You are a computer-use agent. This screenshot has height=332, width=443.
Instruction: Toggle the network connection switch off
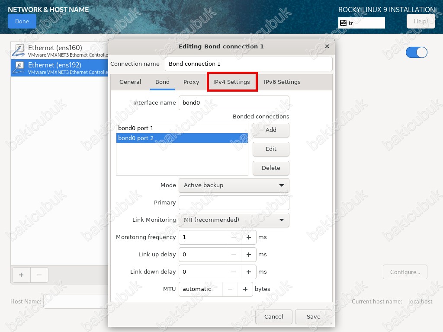tap(416, 52)
